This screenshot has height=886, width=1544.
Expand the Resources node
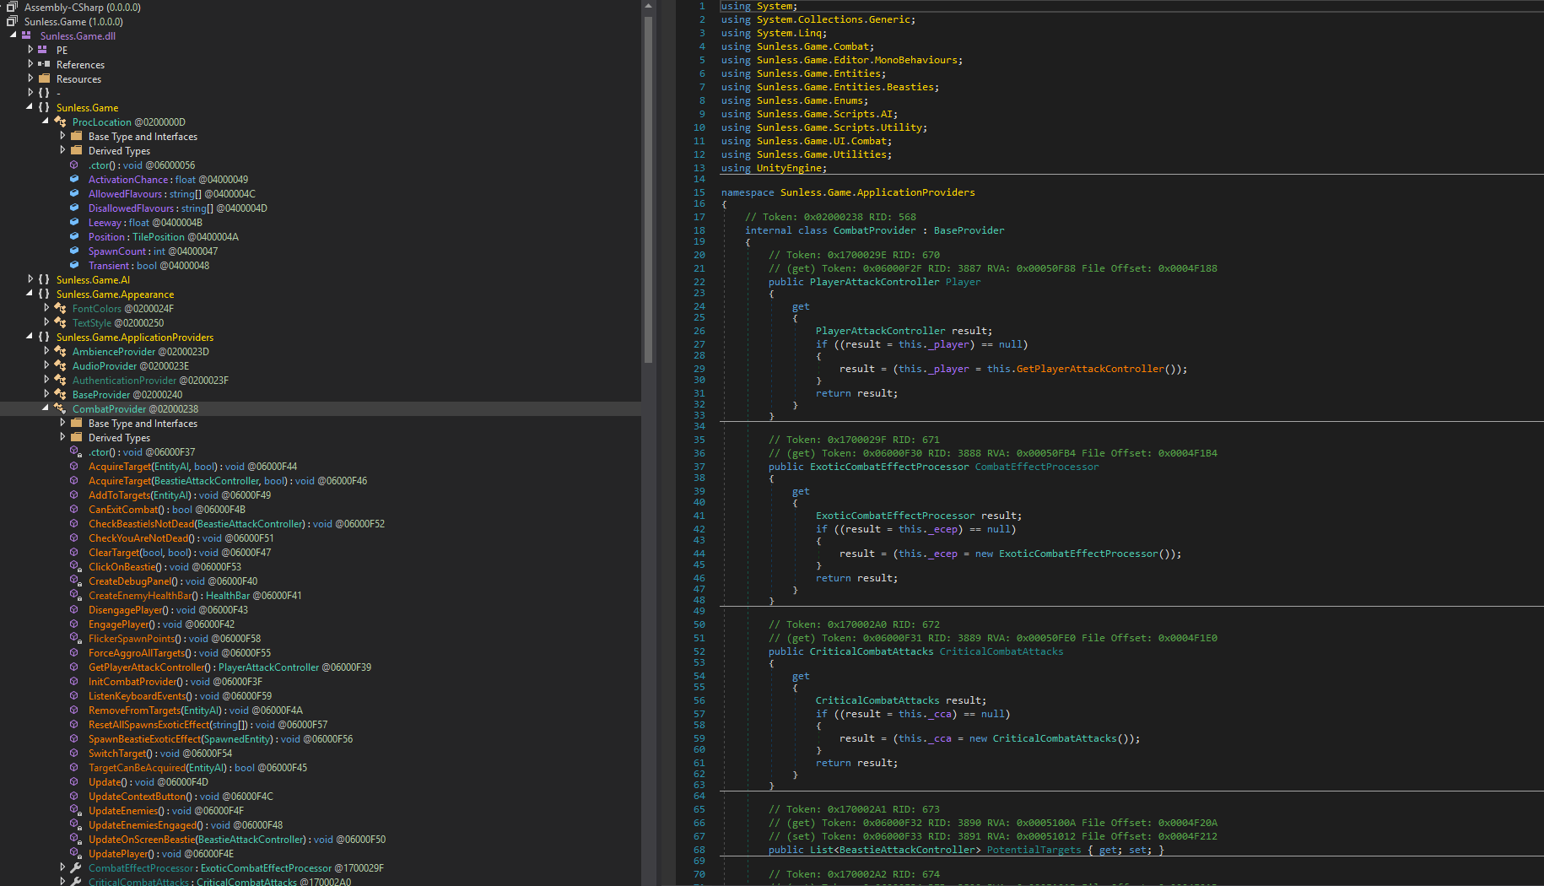click(30, 78)
